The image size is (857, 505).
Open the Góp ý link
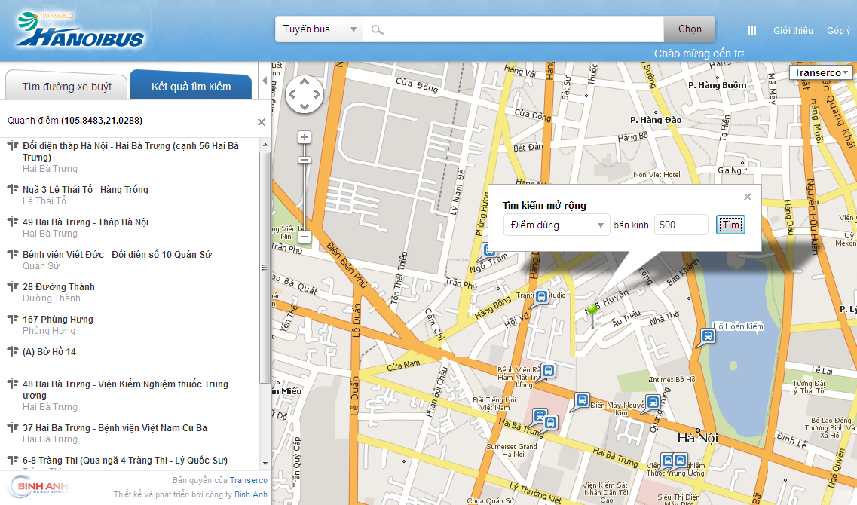[x=838, y=31]
